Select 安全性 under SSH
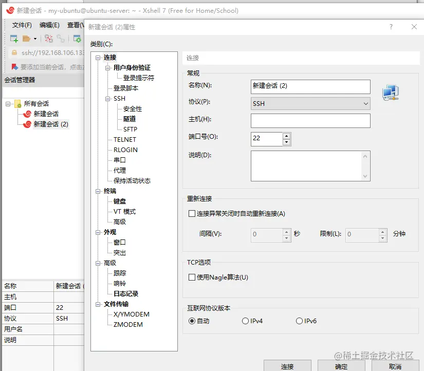 click(132, 109)
